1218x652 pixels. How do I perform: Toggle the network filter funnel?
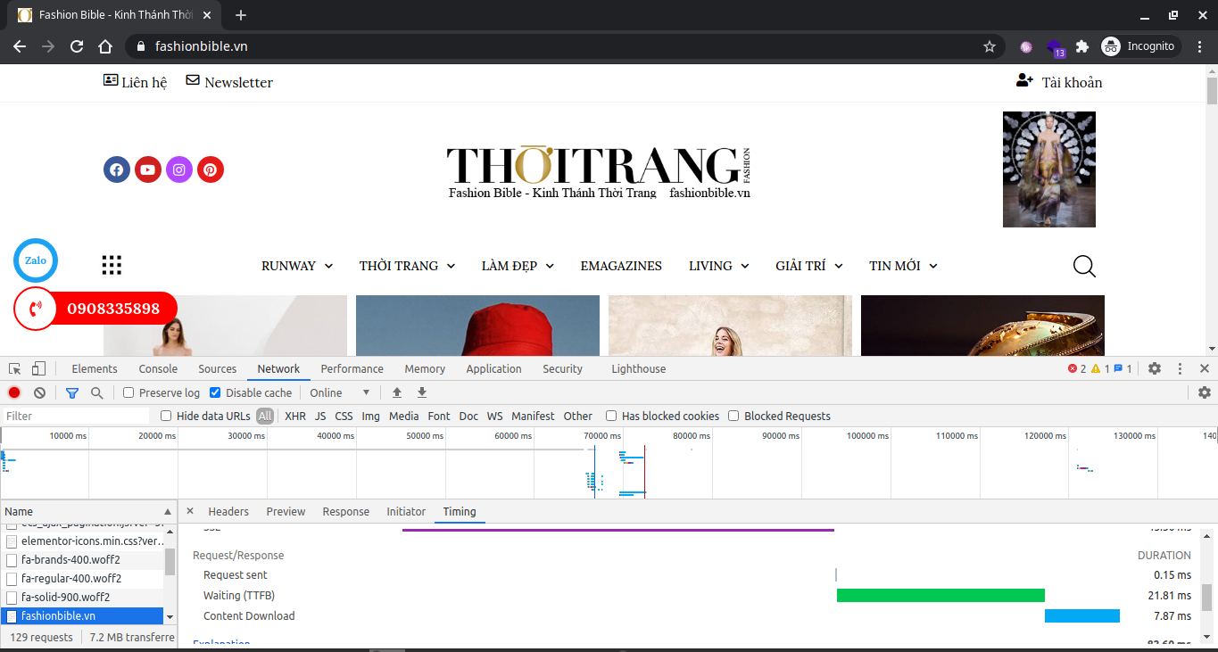[x=72, y=392]
